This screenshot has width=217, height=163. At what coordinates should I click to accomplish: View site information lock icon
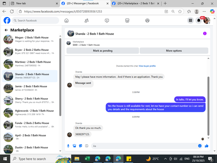[20, 11]
